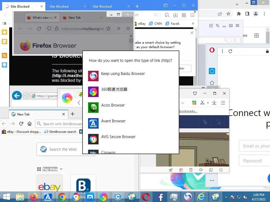Image resolution: width=270 pixels, height=202 pixels.
Task: Switch to third Site Blocked tab
Action: [x=110, y=6]
